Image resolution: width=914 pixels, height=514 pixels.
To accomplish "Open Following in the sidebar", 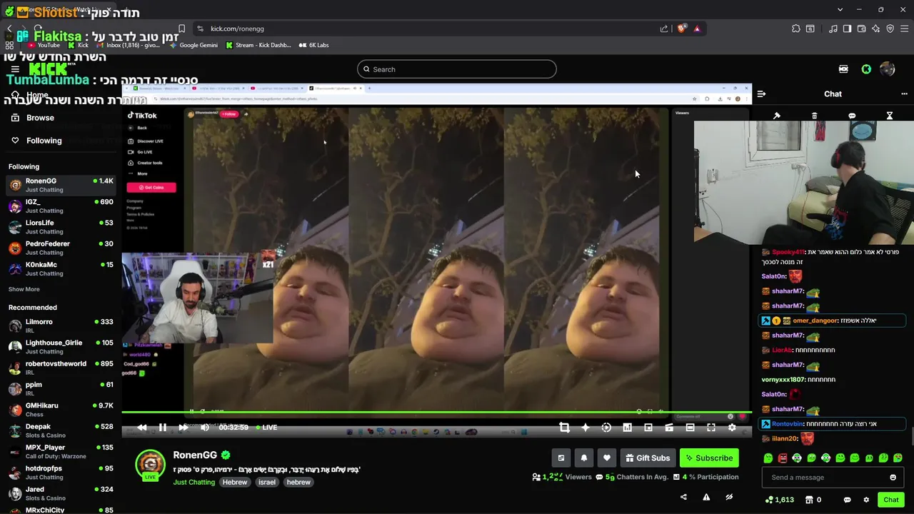I will coord(44,141).
